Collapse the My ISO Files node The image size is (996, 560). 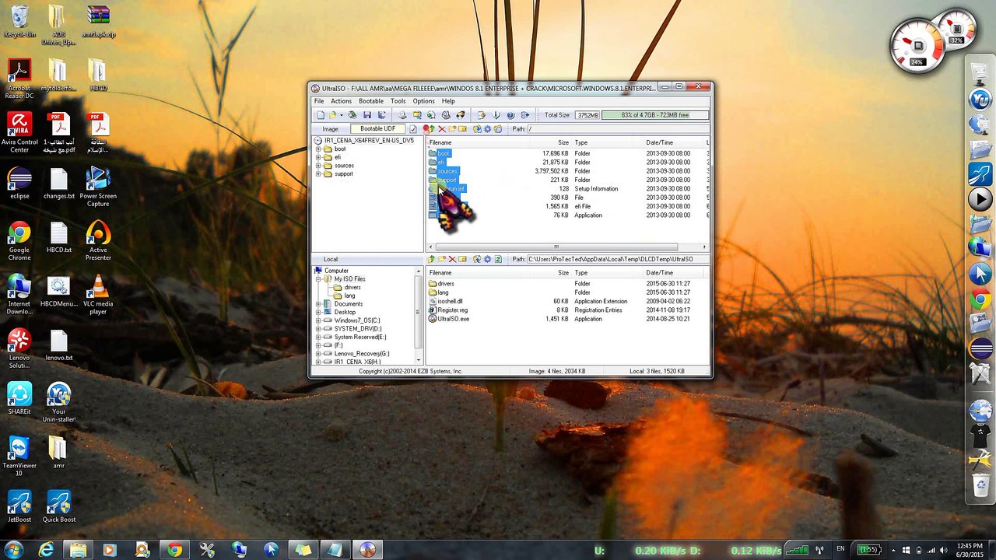(x=318, y=278)
